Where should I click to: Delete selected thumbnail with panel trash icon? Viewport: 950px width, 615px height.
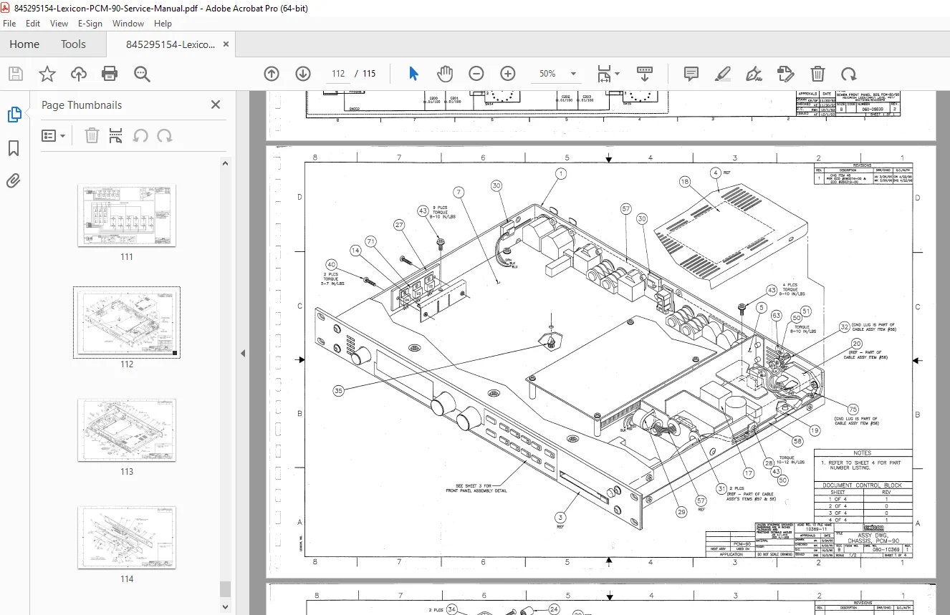92,135
